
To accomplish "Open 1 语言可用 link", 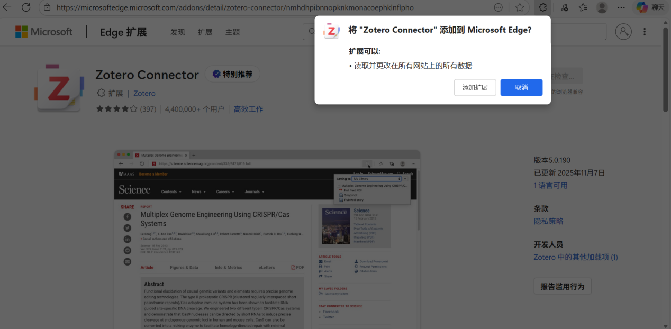I will [551, 186].
